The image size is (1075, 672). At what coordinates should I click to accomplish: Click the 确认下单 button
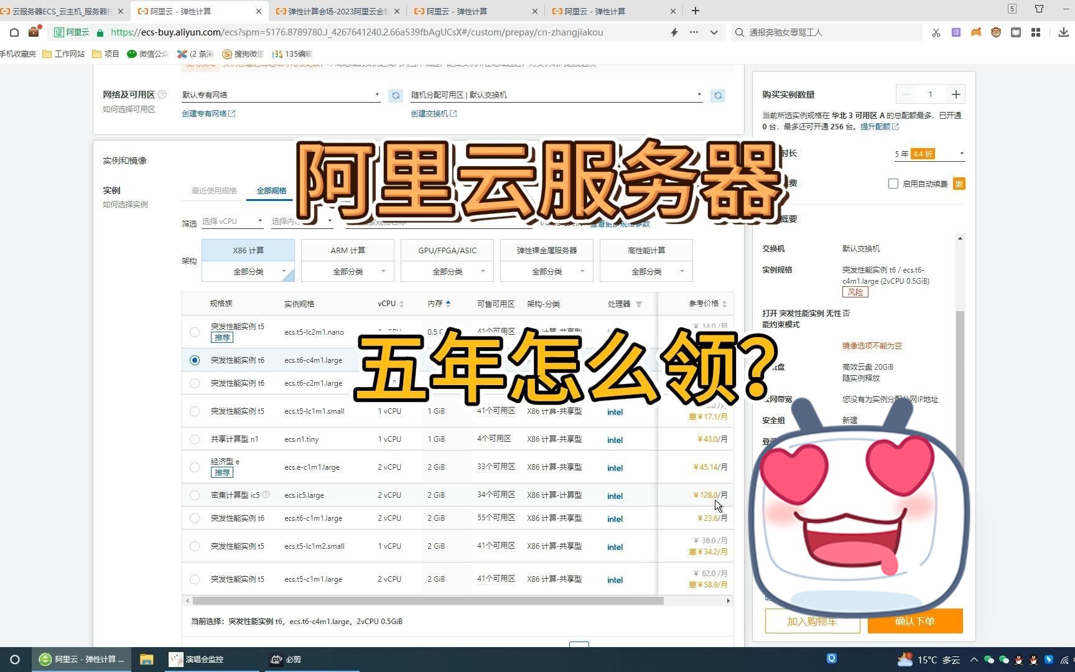click(x=915, y=621)
